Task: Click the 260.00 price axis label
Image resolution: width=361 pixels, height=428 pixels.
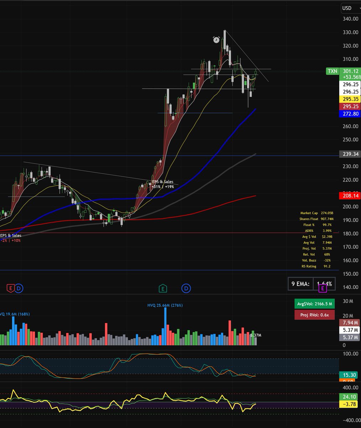Action: point(350,126)
